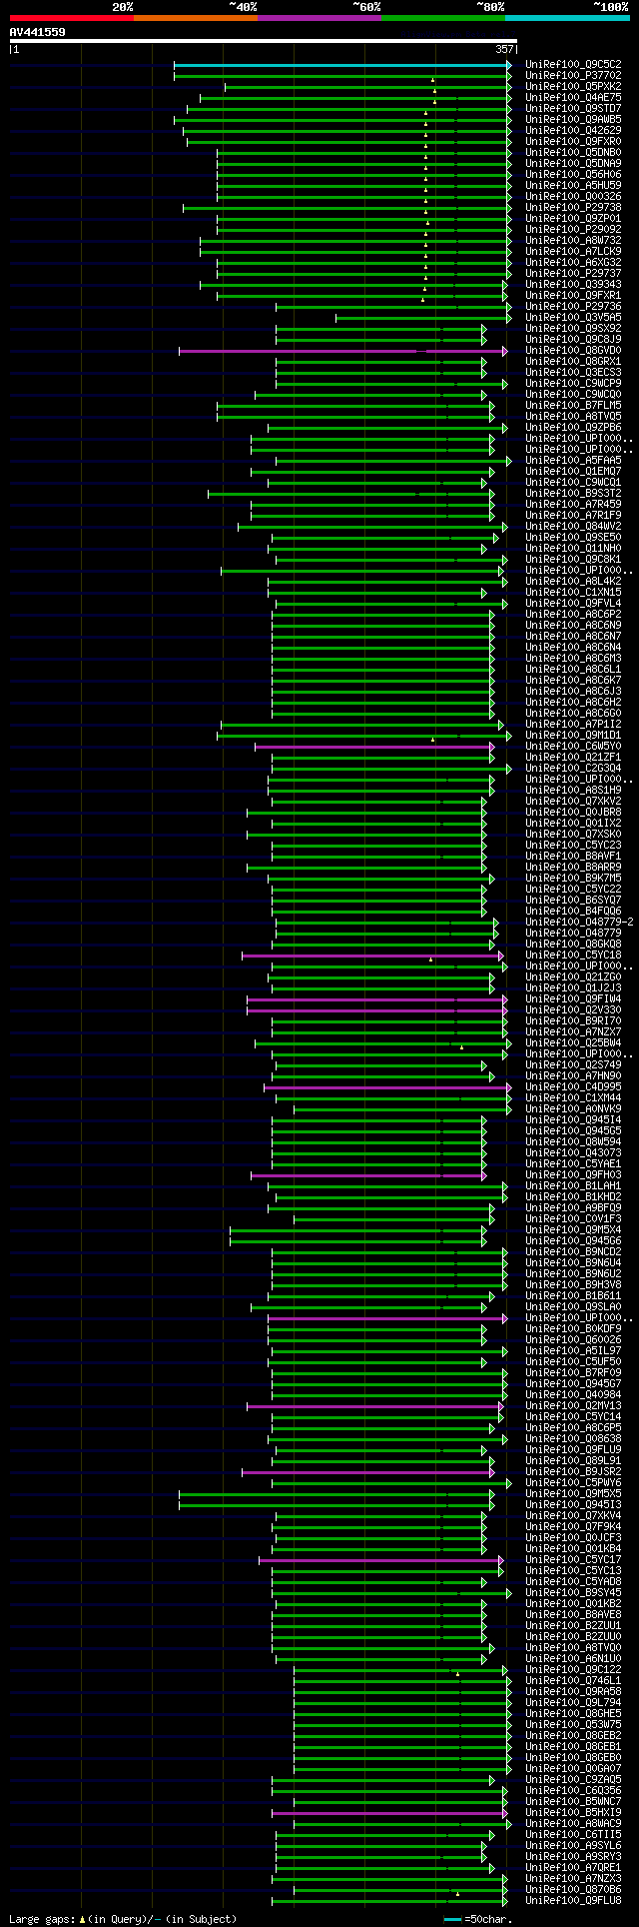Screen dimensions: 639x1927
Task: Click the cyan ~100% identity color segment
Action: 566,17
